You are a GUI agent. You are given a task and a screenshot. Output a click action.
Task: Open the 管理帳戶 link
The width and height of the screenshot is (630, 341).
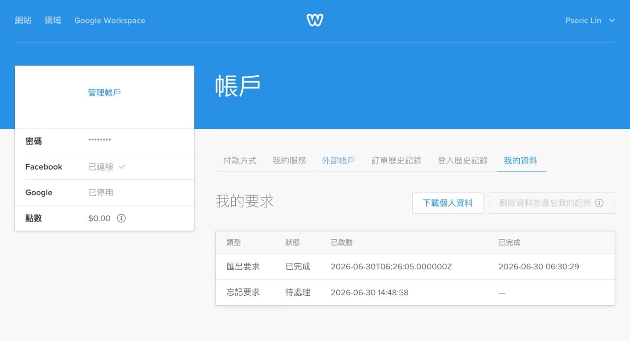(x=104, y=92)
